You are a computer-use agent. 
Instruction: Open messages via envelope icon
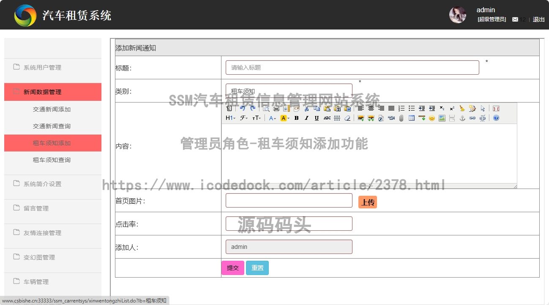tap(515, 19)
